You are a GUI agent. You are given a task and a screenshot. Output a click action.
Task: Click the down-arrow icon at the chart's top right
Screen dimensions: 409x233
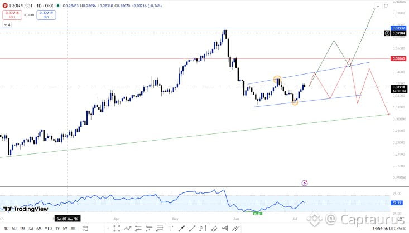click(x=378, y=6)
